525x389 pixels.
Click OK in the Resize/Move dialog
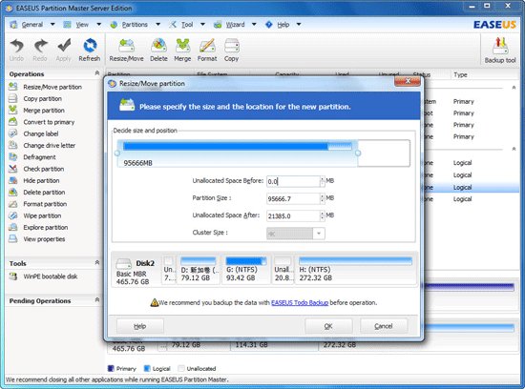point(328,326)
